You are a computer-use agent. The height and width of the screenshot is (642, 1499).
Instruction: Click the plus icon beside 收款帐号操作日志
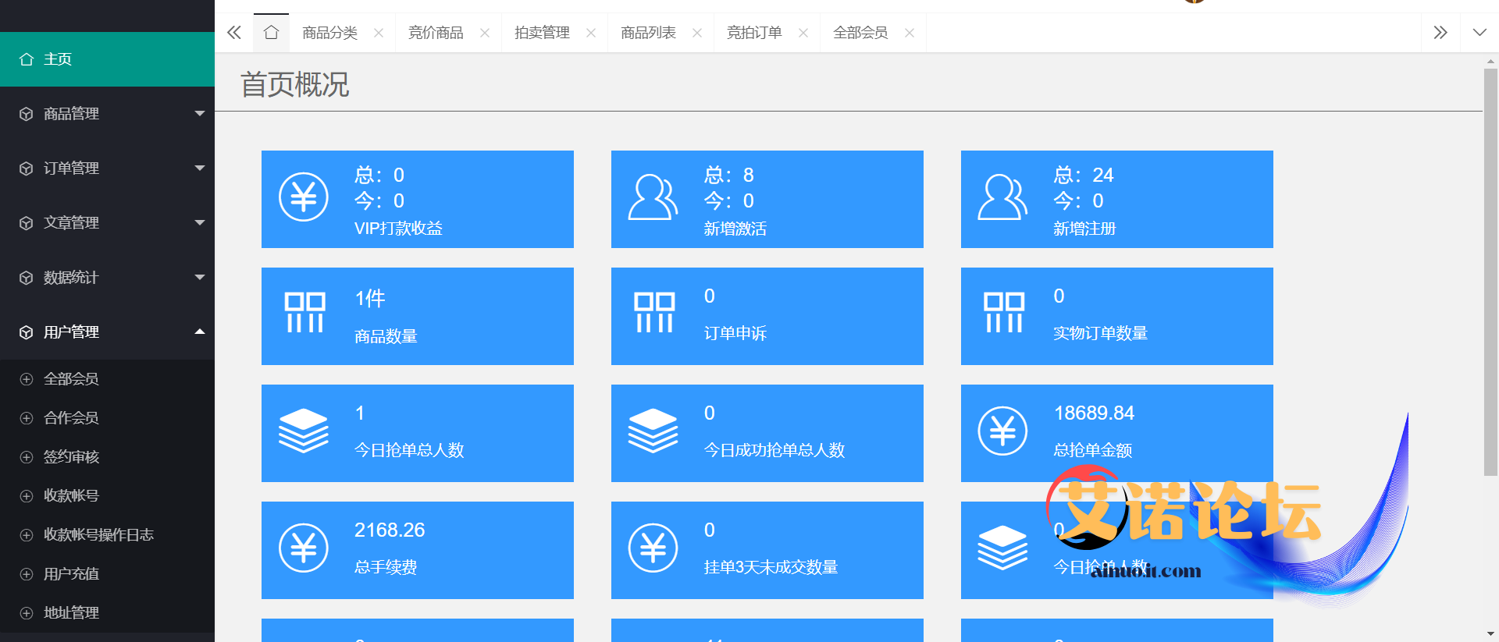(27, 535)
